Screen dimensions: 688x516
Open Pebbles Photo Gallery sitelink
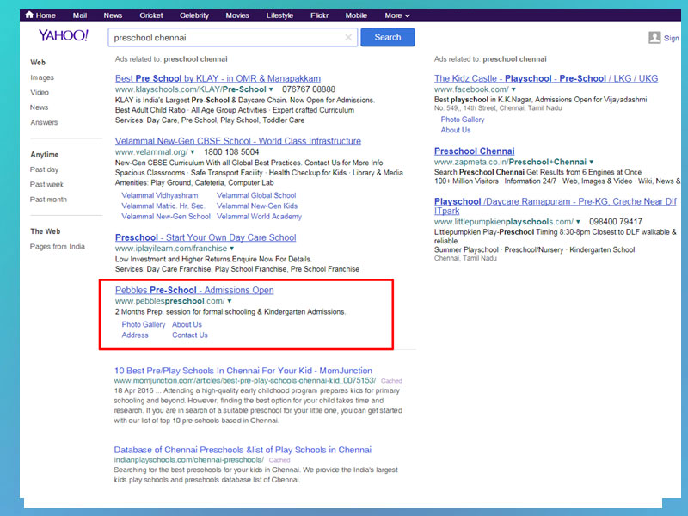click(x=144, y=325)
